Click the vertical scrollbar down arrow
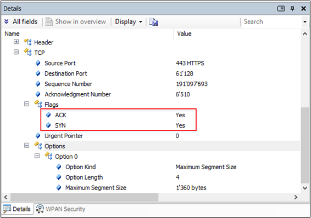311x218 pixels. point(305,188)
